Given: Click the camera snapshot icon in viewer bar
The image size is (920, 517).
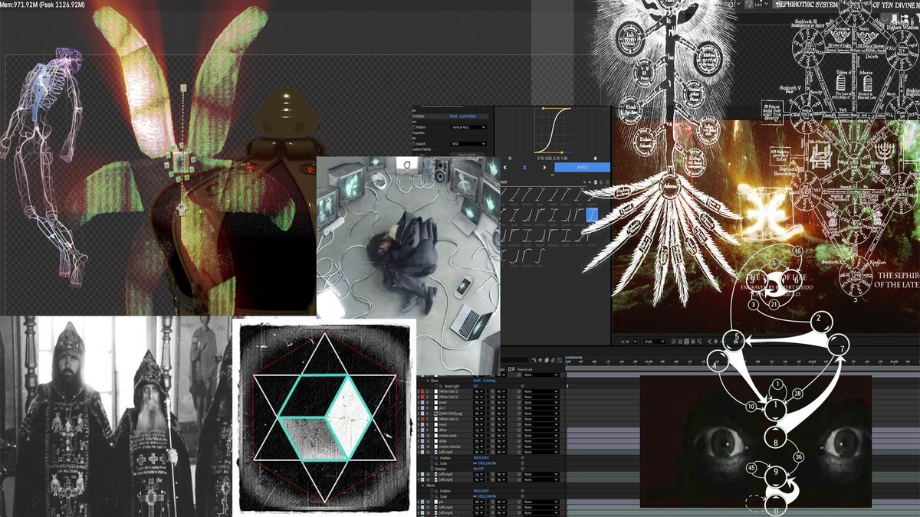Looking at the screenshot, I should [x=735, y=342].
